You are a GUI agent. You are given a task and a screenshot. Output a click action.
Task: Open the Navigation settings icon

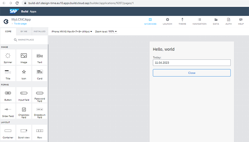(x=199, y=20)
